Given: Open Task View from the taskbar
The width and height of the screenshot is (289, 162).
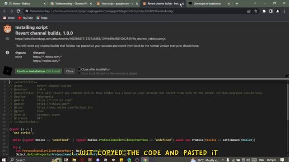Looking at the screenshot, I should [66, 160].
